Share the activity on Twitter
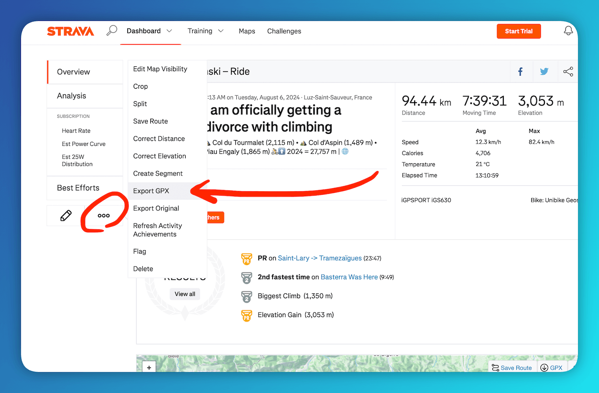Image resolution: width=599 pixels, height=393 pixels. (x=544, y=72)
